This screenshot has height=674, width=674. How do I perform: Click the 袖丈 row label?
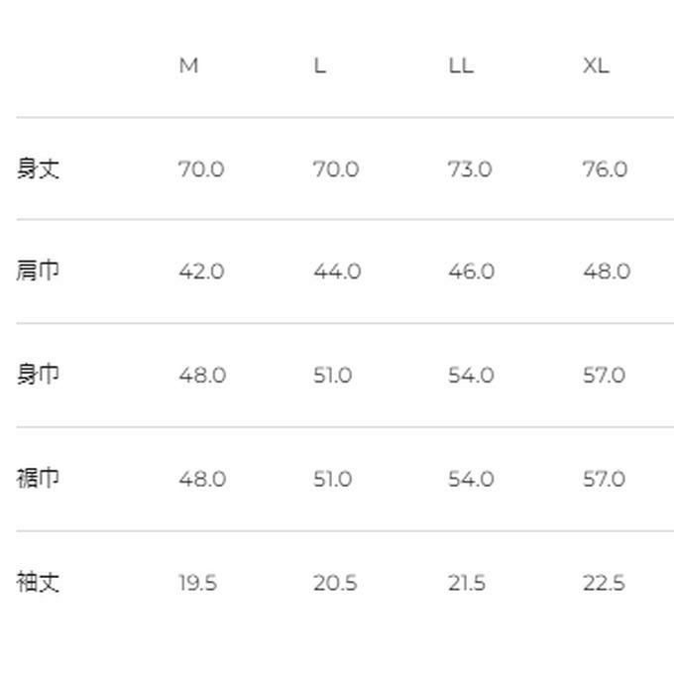[x=39, y=582]
